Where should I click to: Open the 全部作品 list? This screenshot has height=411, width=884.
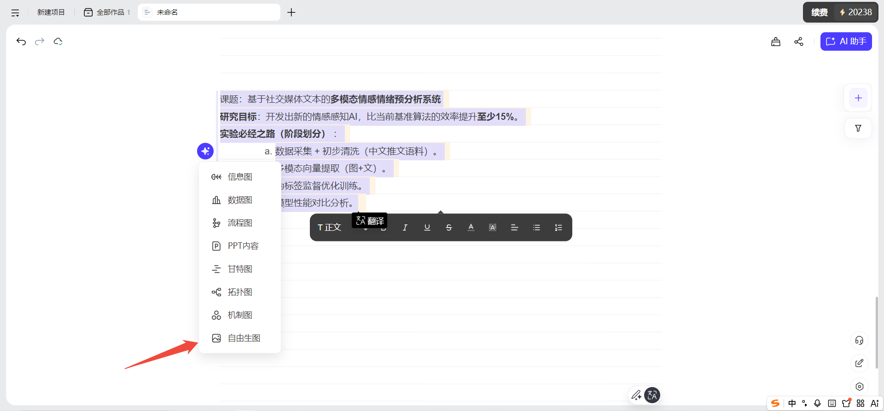coord(107,12)
